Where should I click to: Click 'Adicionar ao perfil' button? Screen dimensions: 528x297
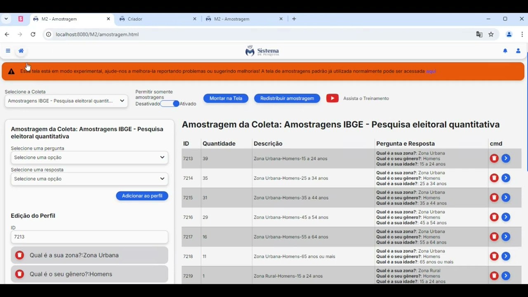pos(142,196)
